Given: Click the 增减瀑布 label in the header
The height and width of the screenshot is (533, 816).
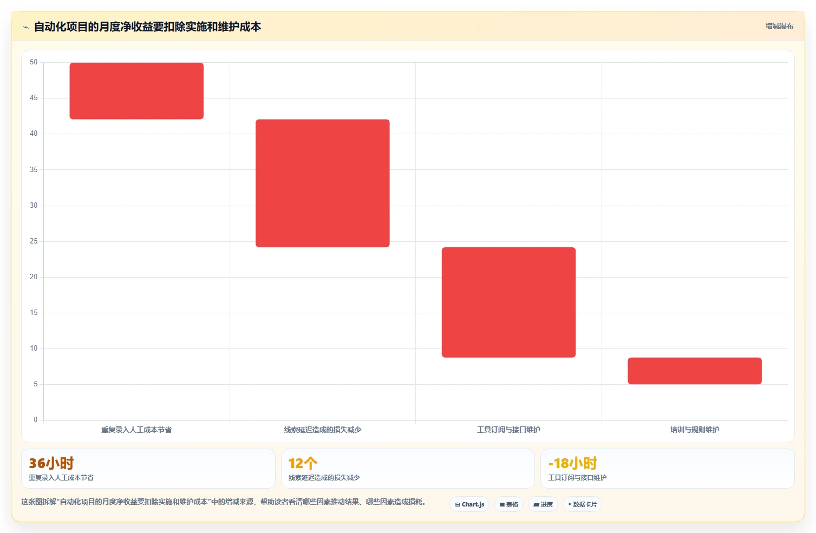Looking at the screenshot, I should pyautogui.click(x=779, y=26).
